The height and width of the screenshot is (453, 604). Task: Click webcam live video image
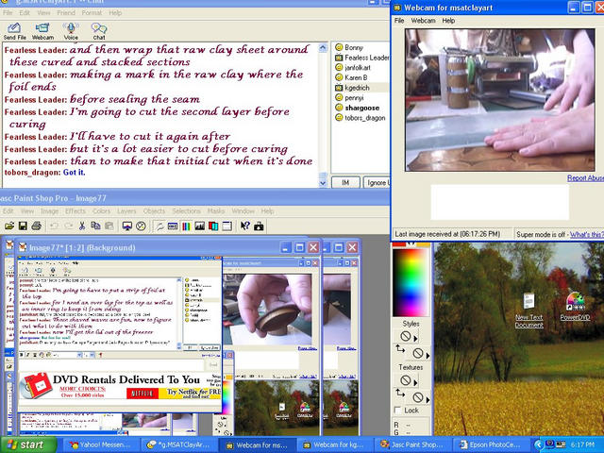click(499, 100)
